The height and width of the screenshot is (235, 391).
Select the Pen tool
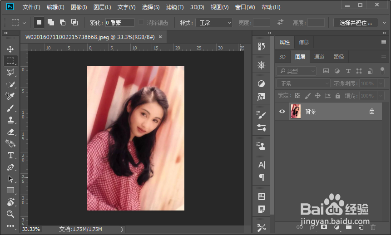10,167
